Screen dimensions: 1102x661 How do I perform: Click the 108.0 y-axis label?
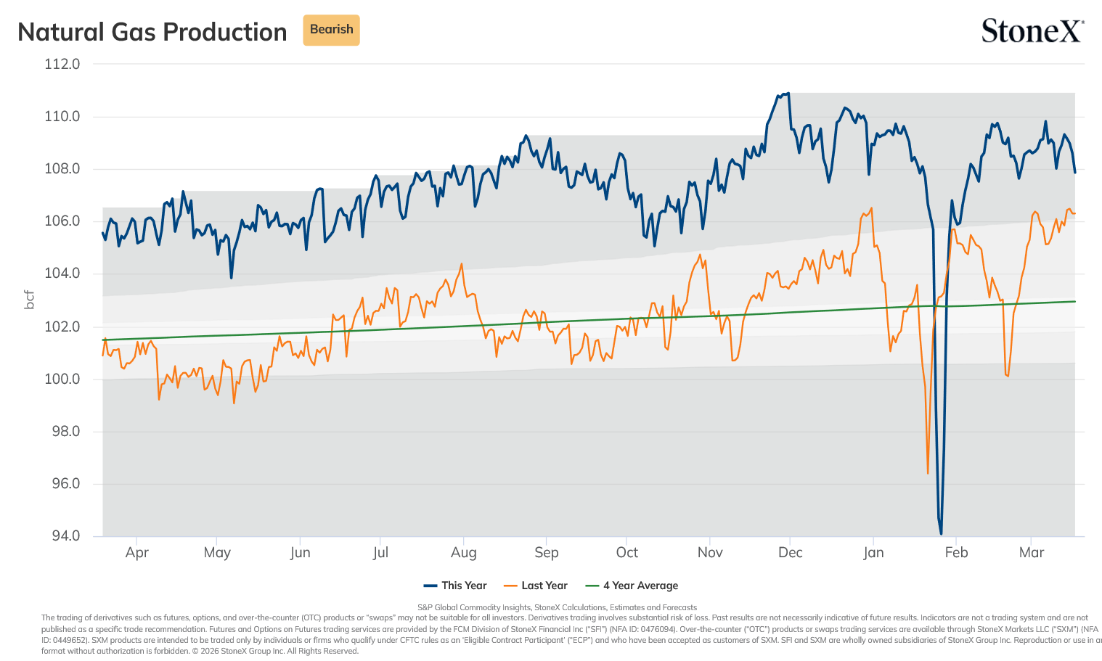tap(62, 169)
